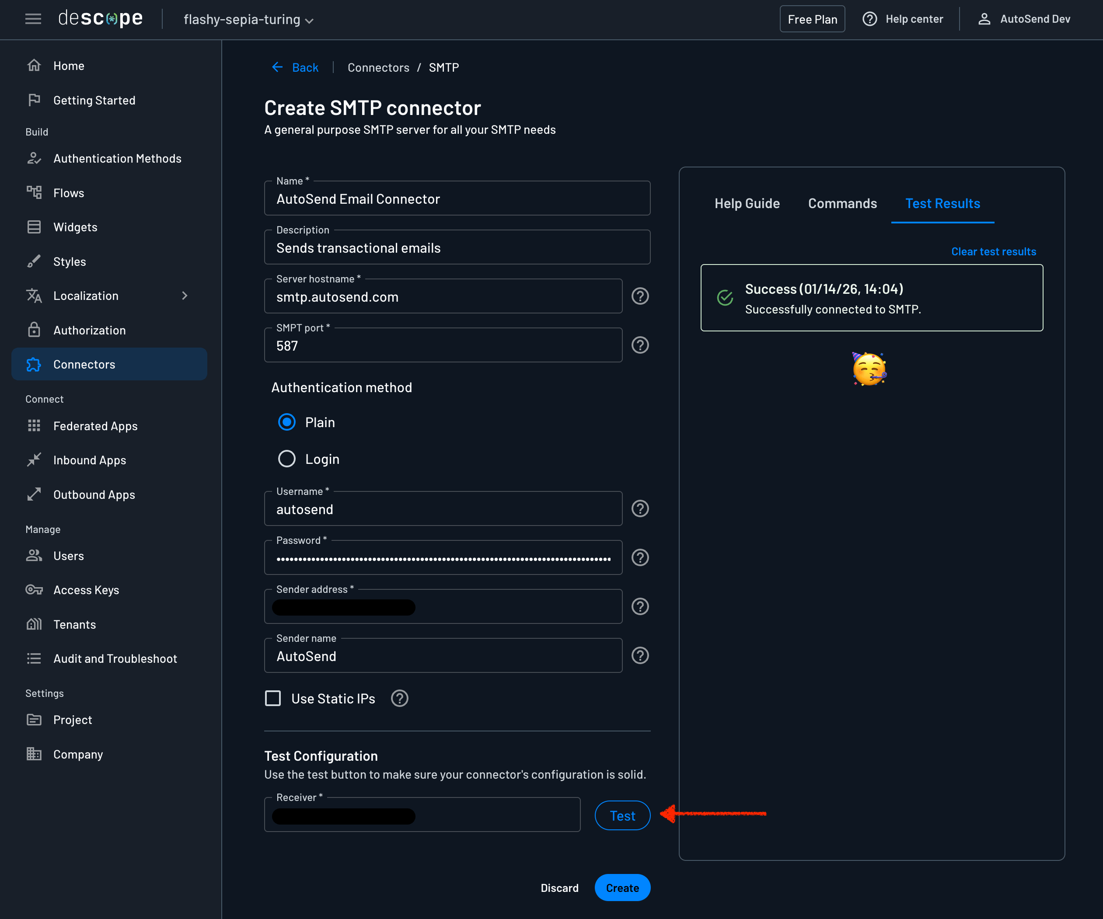Open the flashy-sepia-turing project dropdown
This screenshot has height=919, width=1103.
tap(248, 20)
